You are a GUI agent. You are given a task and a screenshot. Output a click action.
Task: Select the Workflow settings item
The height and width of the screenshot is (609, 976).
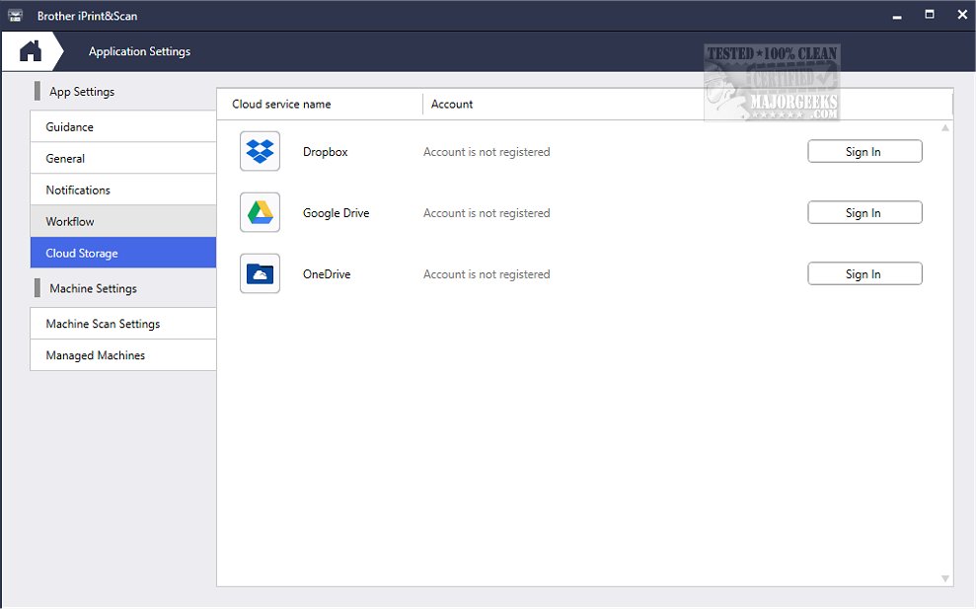point(122,222)
